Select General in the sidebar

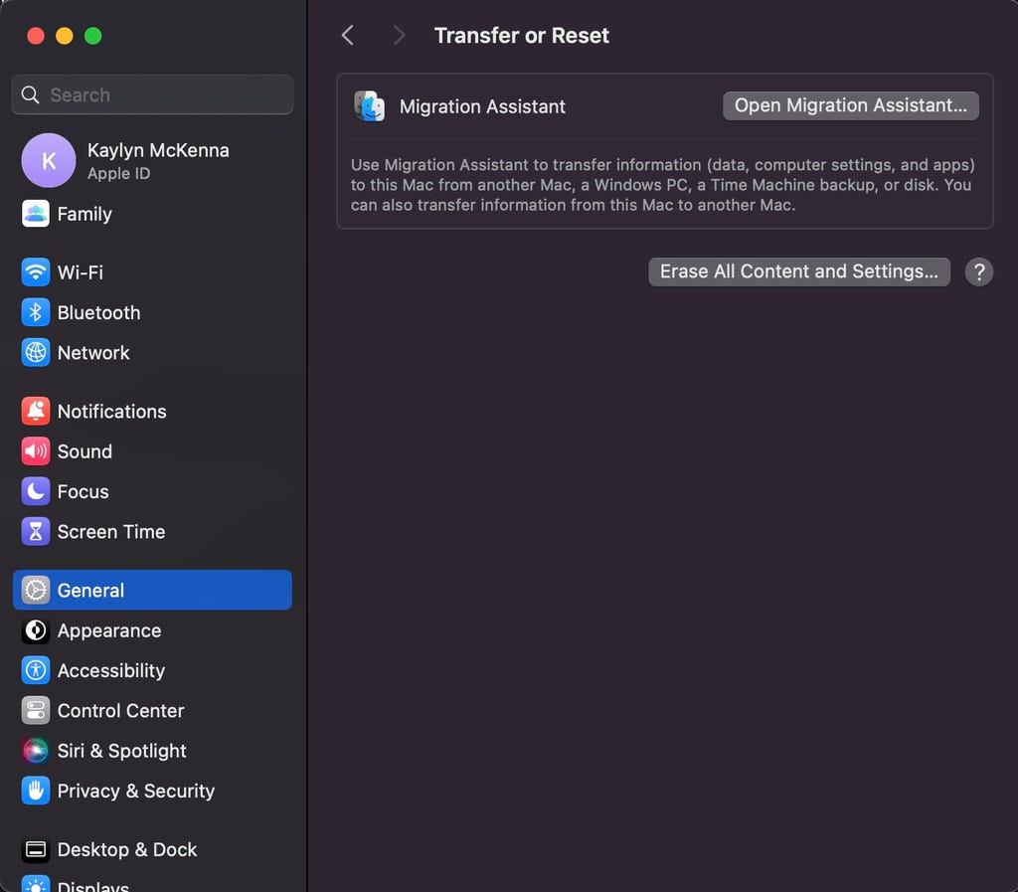[152, 590]
